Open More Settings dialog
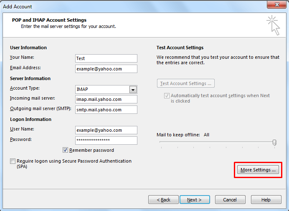This screenshot has width=289, height=211. click(x=258, y=170)
